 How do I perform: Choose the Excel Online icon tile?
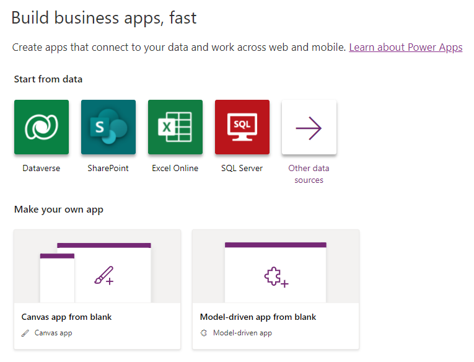click(x=175, y=127)
